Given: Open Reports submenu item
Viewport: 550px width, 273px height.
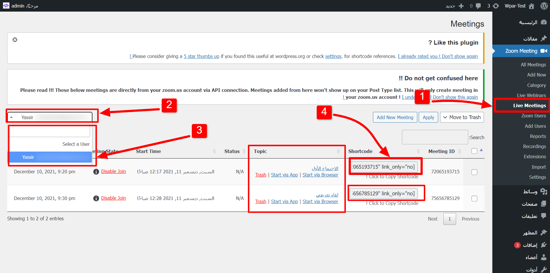Looking at the screenshot, I should 538,136.
